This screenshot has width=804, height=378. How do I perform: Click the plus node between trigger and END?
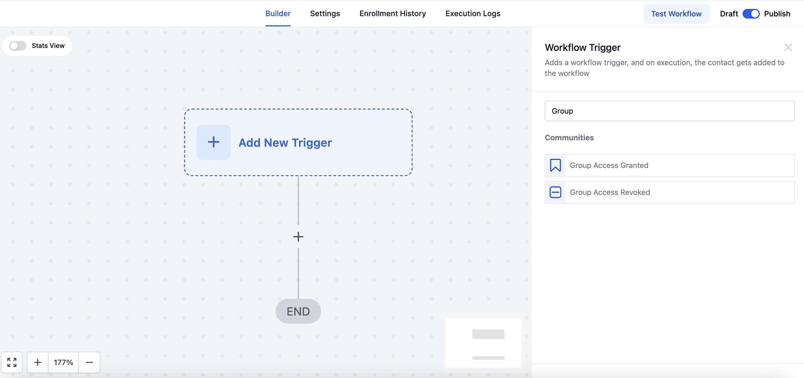298,237
